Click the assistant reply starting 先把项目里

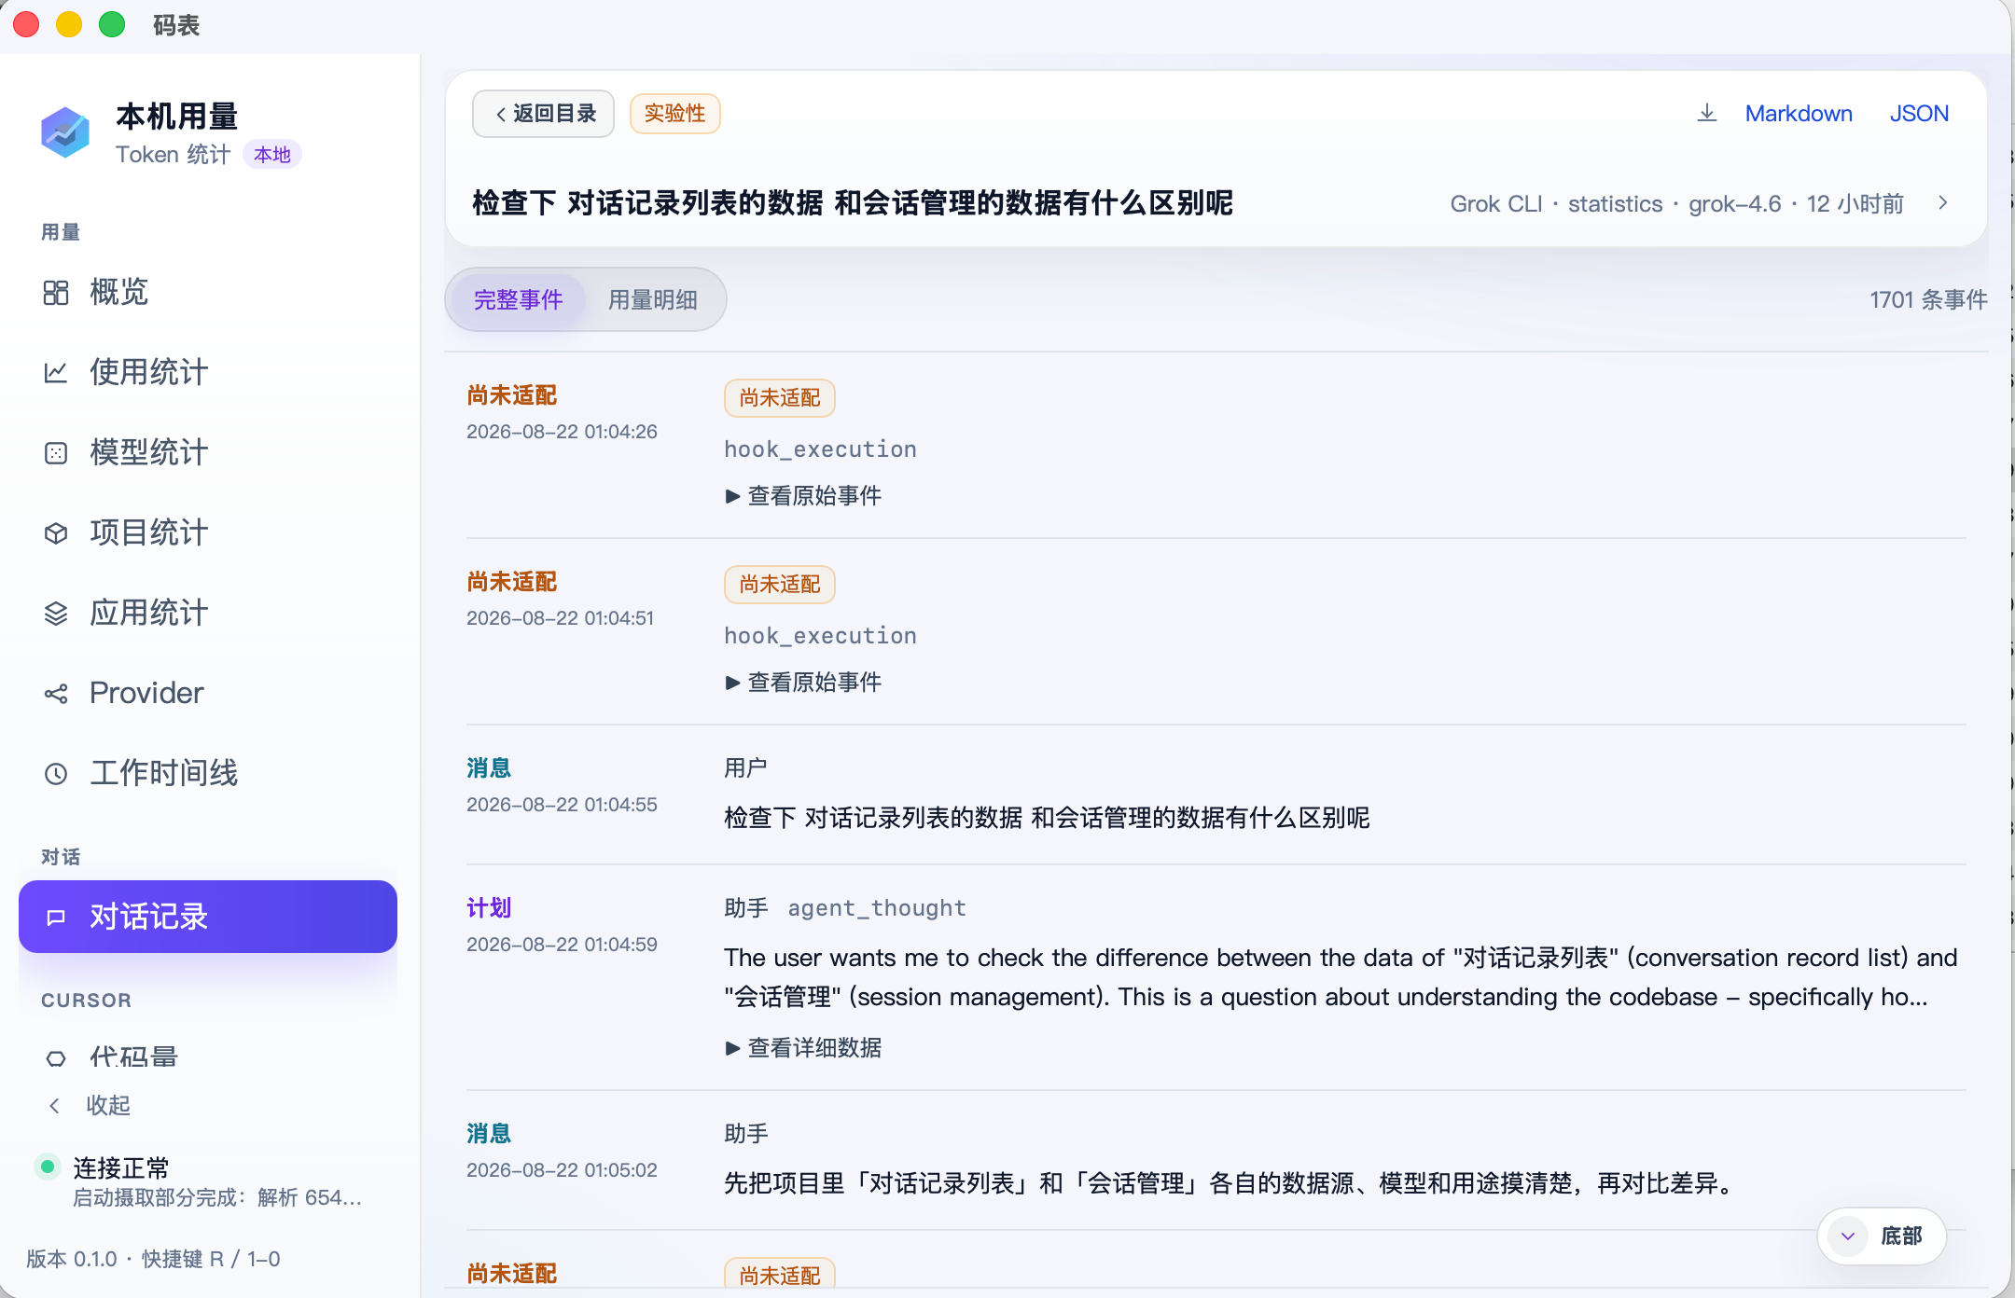tap(1231, 1183)
